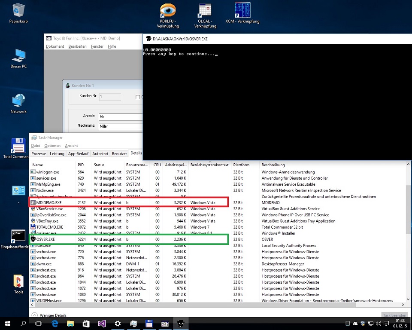The image size is (412, 330).
Task: Open the Bearbeiten menu in MDI Demo
Action: coord(77,46)
